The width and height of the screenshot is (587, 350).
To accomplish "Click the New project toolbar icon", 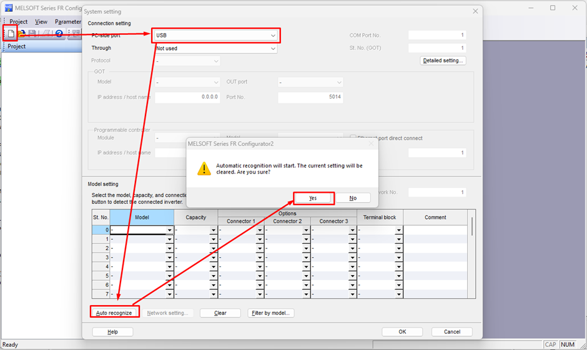I will click(x=11, y=34).
